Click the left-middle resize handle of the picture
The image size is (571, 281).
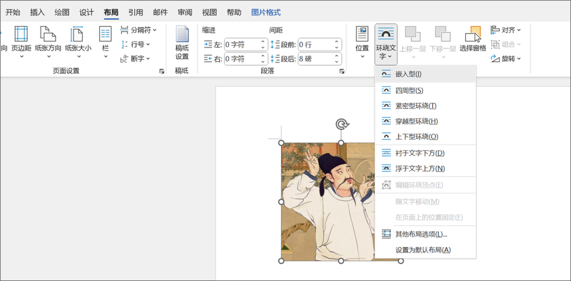click(x=281, y=202)
